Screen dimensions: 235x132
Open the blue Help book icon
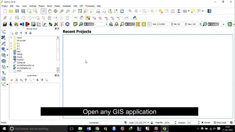click(209, 11)
